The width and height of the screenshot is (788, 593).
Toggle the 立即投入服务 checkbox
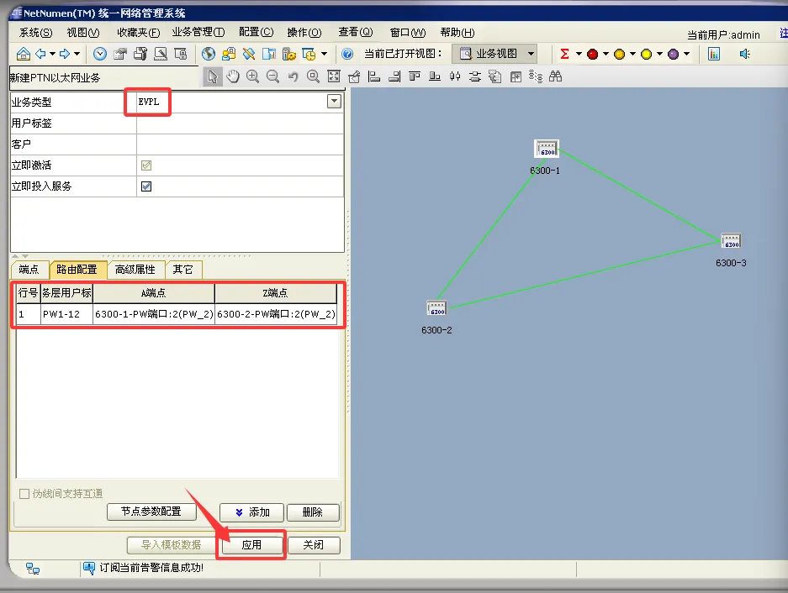point(146,186)
